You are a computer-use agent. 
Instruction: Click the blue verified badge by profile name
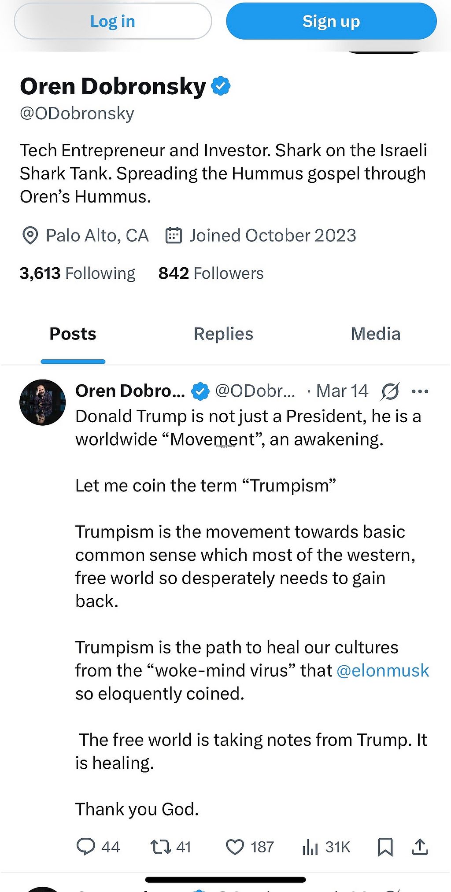(221, 86)
